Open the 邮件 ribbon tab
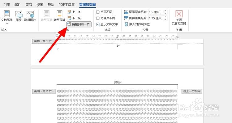 [x=18, y=5]
